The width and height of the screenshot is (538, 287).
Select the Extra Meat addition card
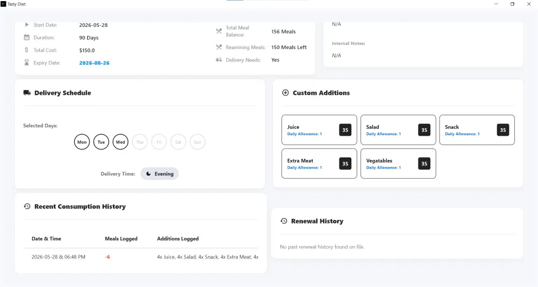tap(319, 163)
